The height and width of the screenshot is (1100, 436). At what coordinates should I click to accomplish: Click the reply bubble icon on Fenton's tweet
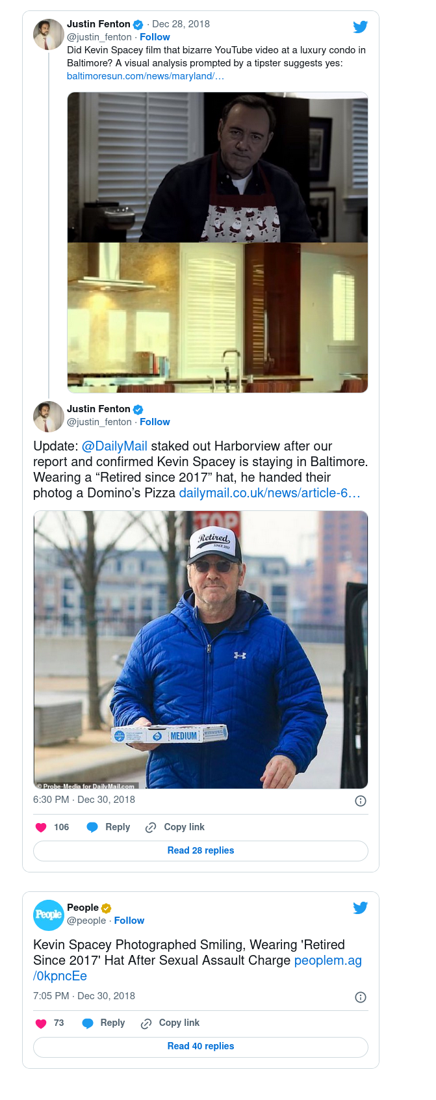(92, 827)
